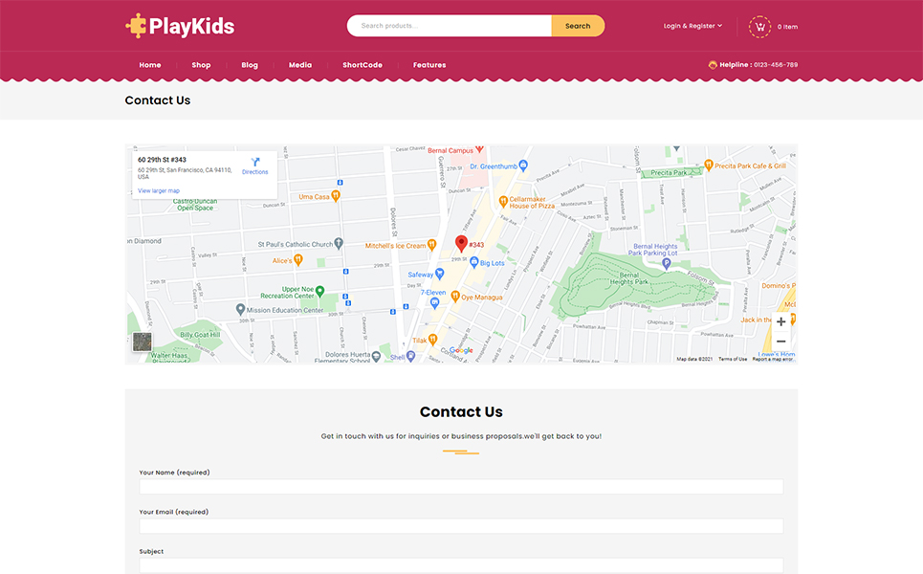Click the Helpline phone icon

pyautogui.click(x=713, y=65)
